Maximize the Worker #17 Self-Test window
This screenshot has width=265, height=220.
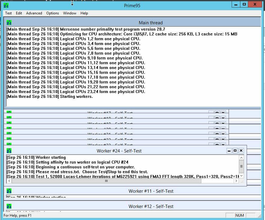[217, 112]
